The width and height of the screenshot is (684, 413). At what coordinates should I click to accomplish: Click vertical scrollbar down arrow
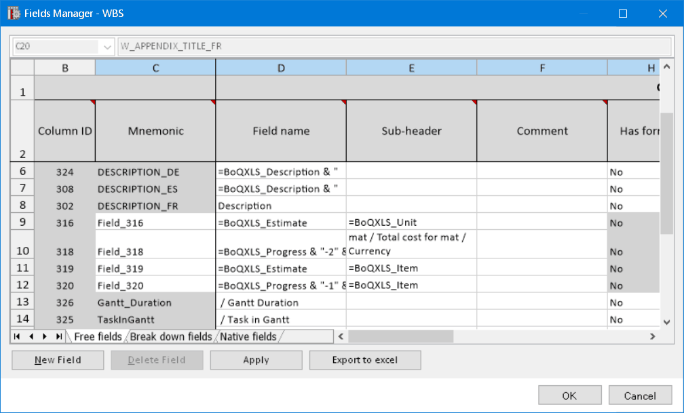click(x=666, y=321)
